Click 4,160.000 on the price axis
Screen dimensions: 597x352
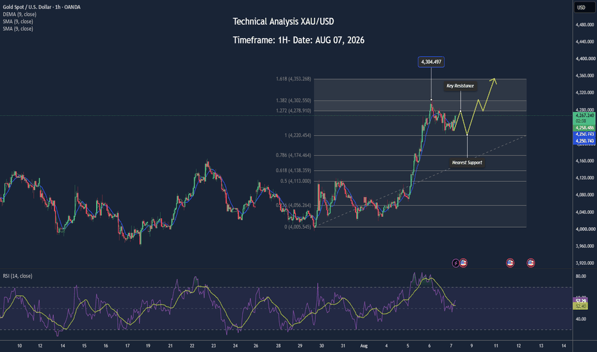(585, 161)
